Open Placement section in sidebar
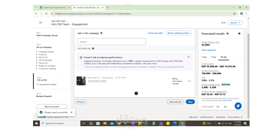Image resolution: width=263 pixels, height=132 pixels. (43, 63)
